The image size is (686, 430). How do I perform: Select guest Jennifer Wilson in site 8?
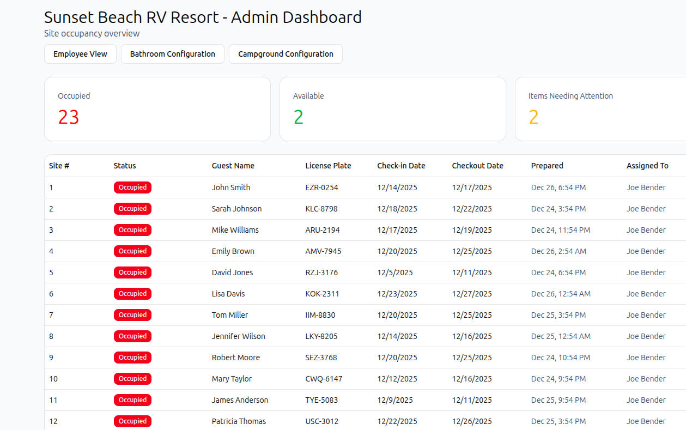238,336
